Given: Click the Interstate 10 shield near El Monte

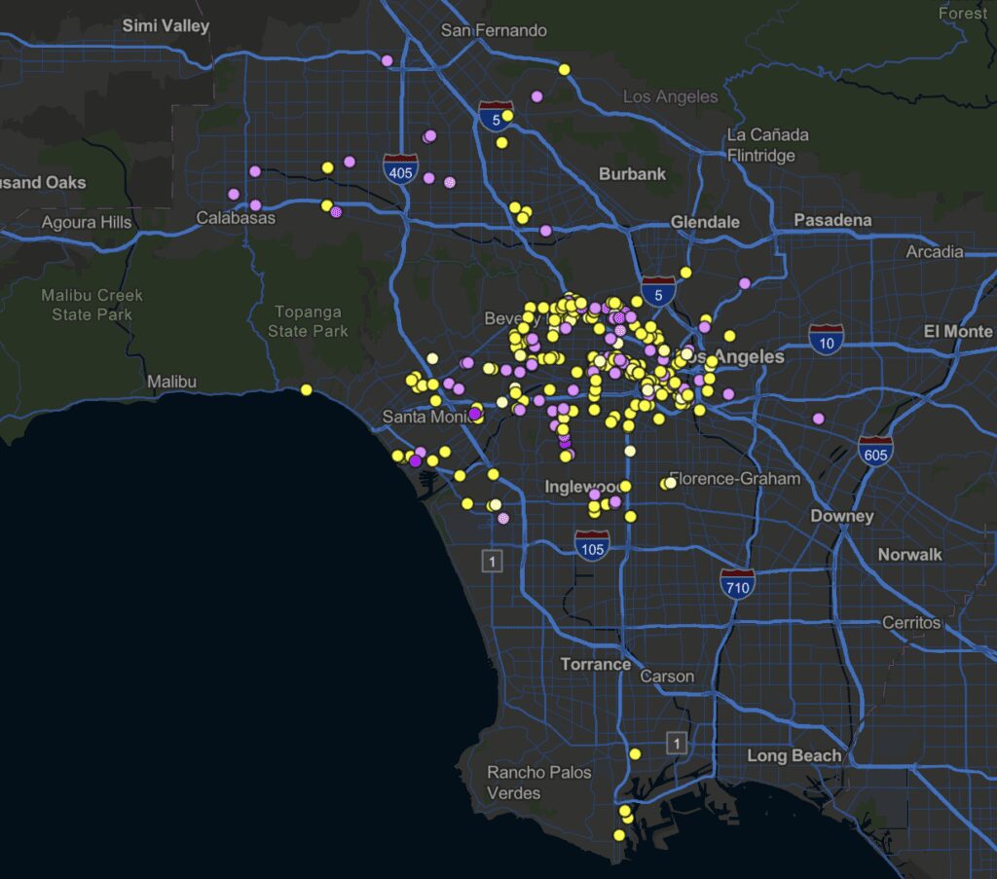Looking at the screenshot, I should (x=825, y=340).
